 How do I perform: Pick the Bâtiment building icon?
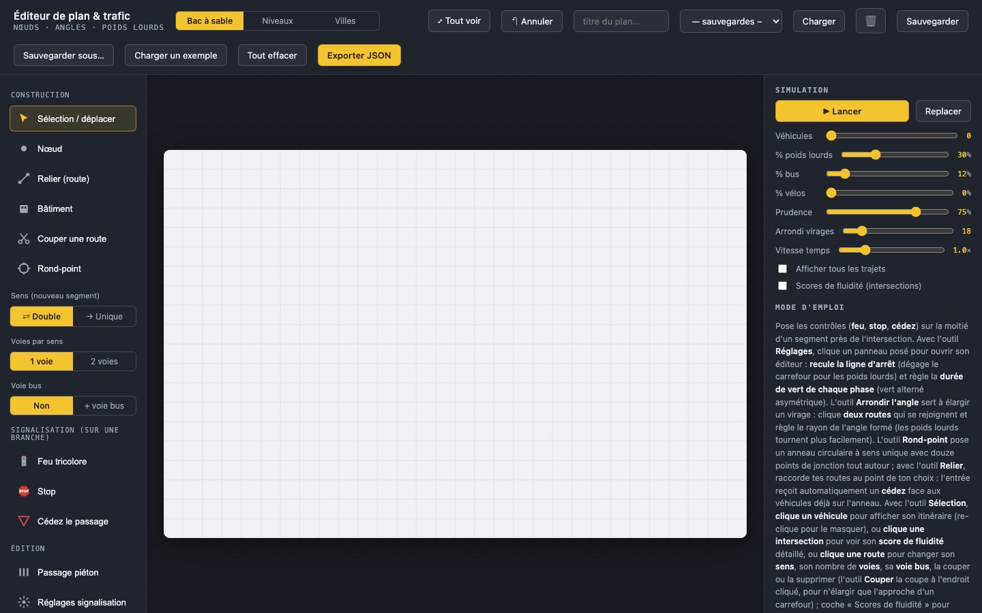24,208
